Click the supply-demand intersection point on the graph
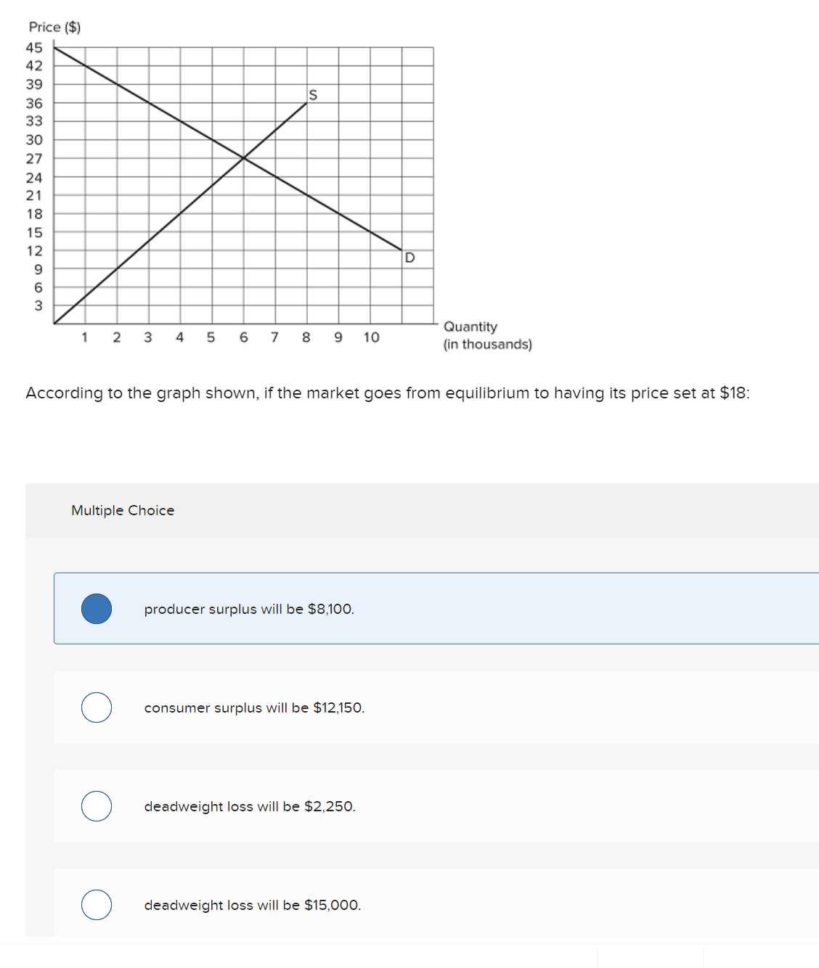Screen dimensions: 819x968 pyautogui.click(x=244, y=157)
